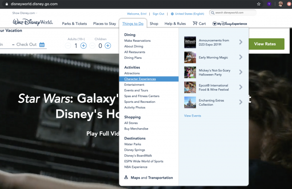The width and height of the screenshot is (292, 189).
Task: Click the Dining section heading
Action: [x=130, y=35]
